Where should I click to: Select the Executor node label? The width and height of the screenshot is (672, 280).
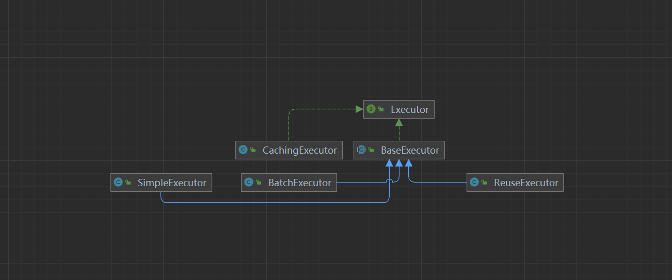pyautogui.click(x=409, y=109)
